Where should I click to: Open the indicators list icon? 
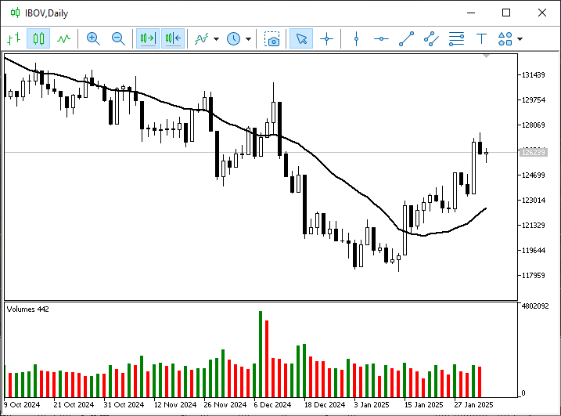coord(201,38)
